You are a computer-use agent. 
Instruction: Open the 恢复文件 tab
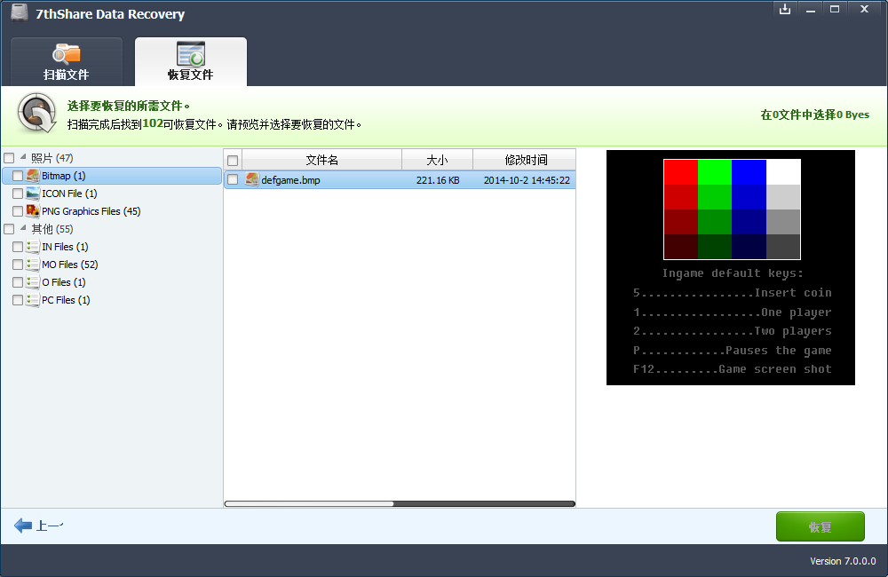[191, 61]
